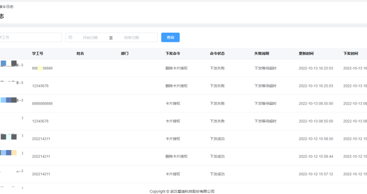Click 下发失败 in 12345678 row dated 16:25:03
The width and height of the screenshot is (367, 194).
(217, 86)
